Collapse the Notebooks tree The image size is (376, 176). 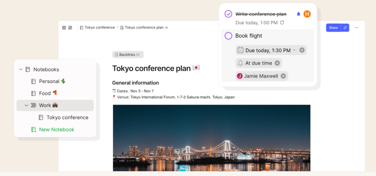21,70
